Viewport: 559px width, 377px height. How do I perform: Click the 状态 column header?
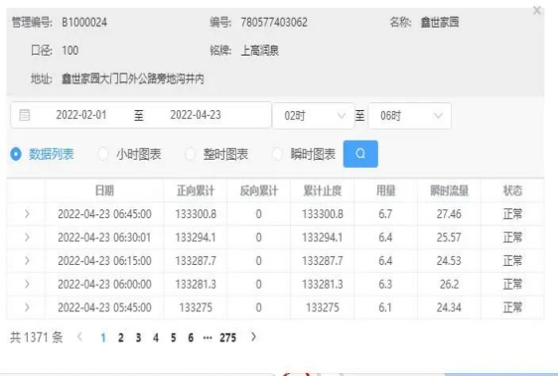[x=512, y=190]
